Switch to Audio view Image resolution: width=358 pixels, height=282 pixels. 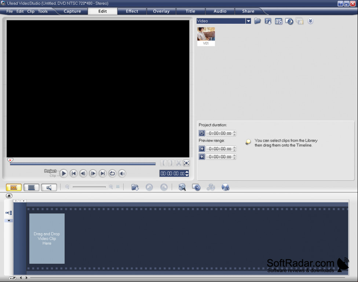click(49, 187)
